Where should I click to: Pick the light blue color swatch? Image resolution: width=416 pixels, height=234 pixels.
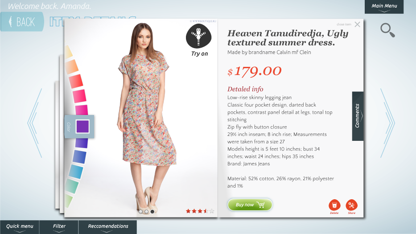76,172
